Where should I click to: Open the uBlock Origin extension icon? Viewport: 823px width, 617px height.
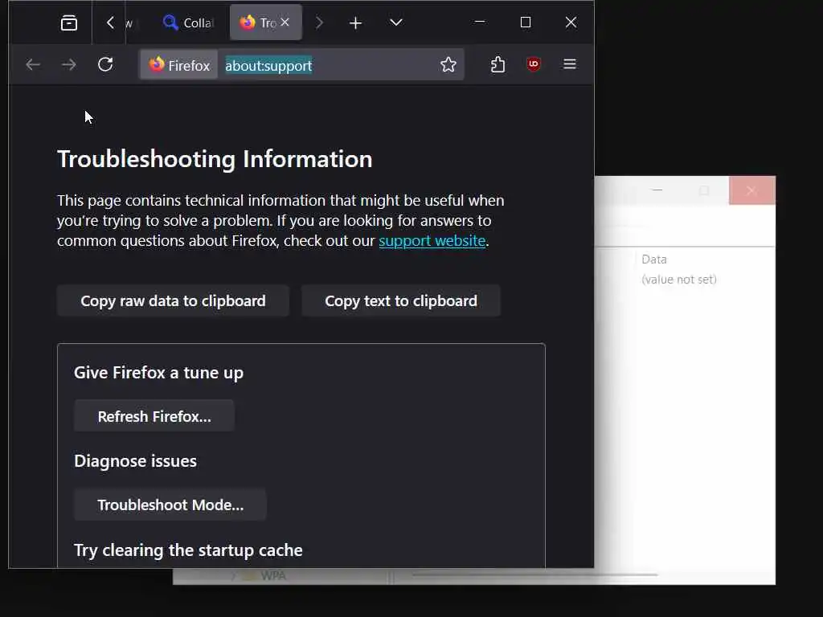pyautogui.click(x=534, y=64)
